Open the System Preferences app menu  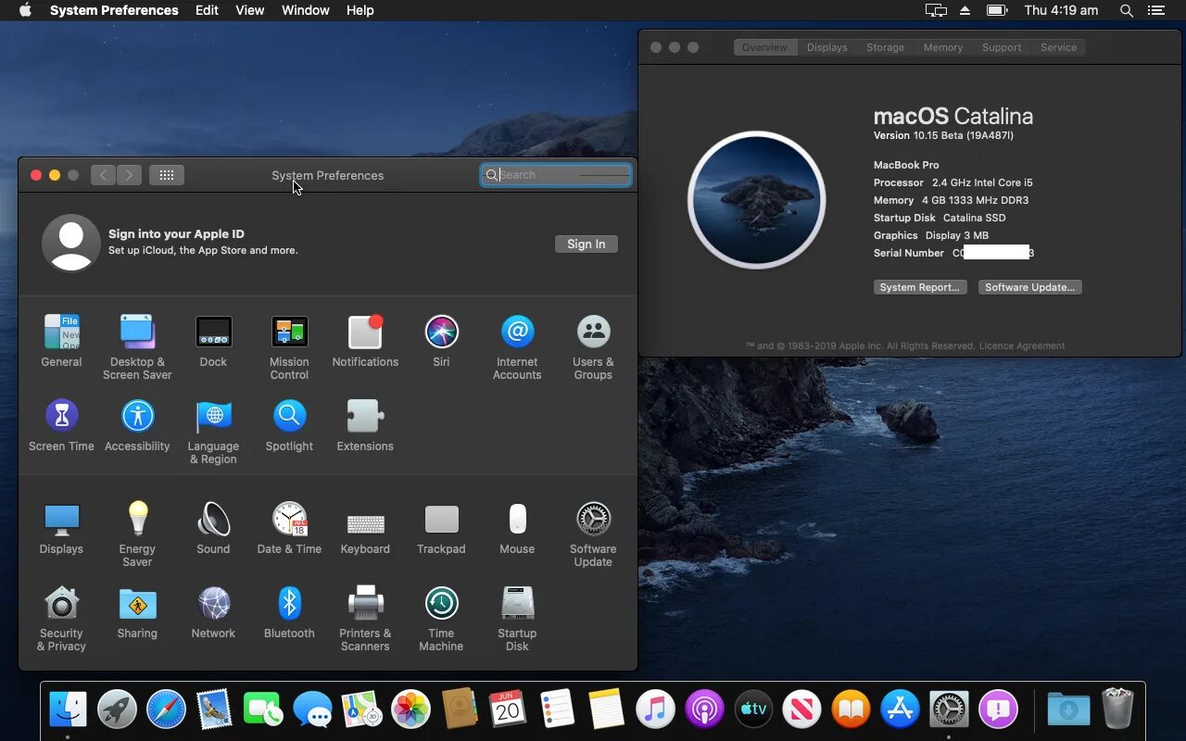114,10
